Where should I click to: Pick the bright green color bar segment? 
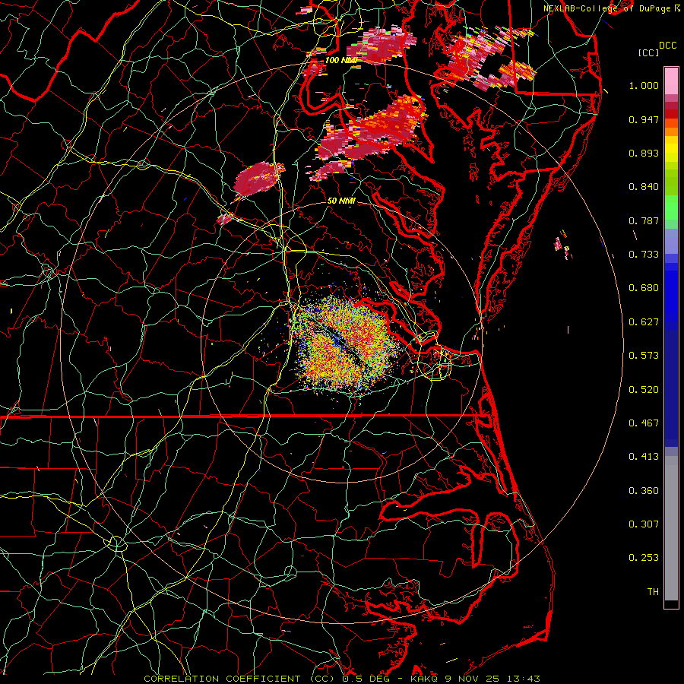click(671, 207)
